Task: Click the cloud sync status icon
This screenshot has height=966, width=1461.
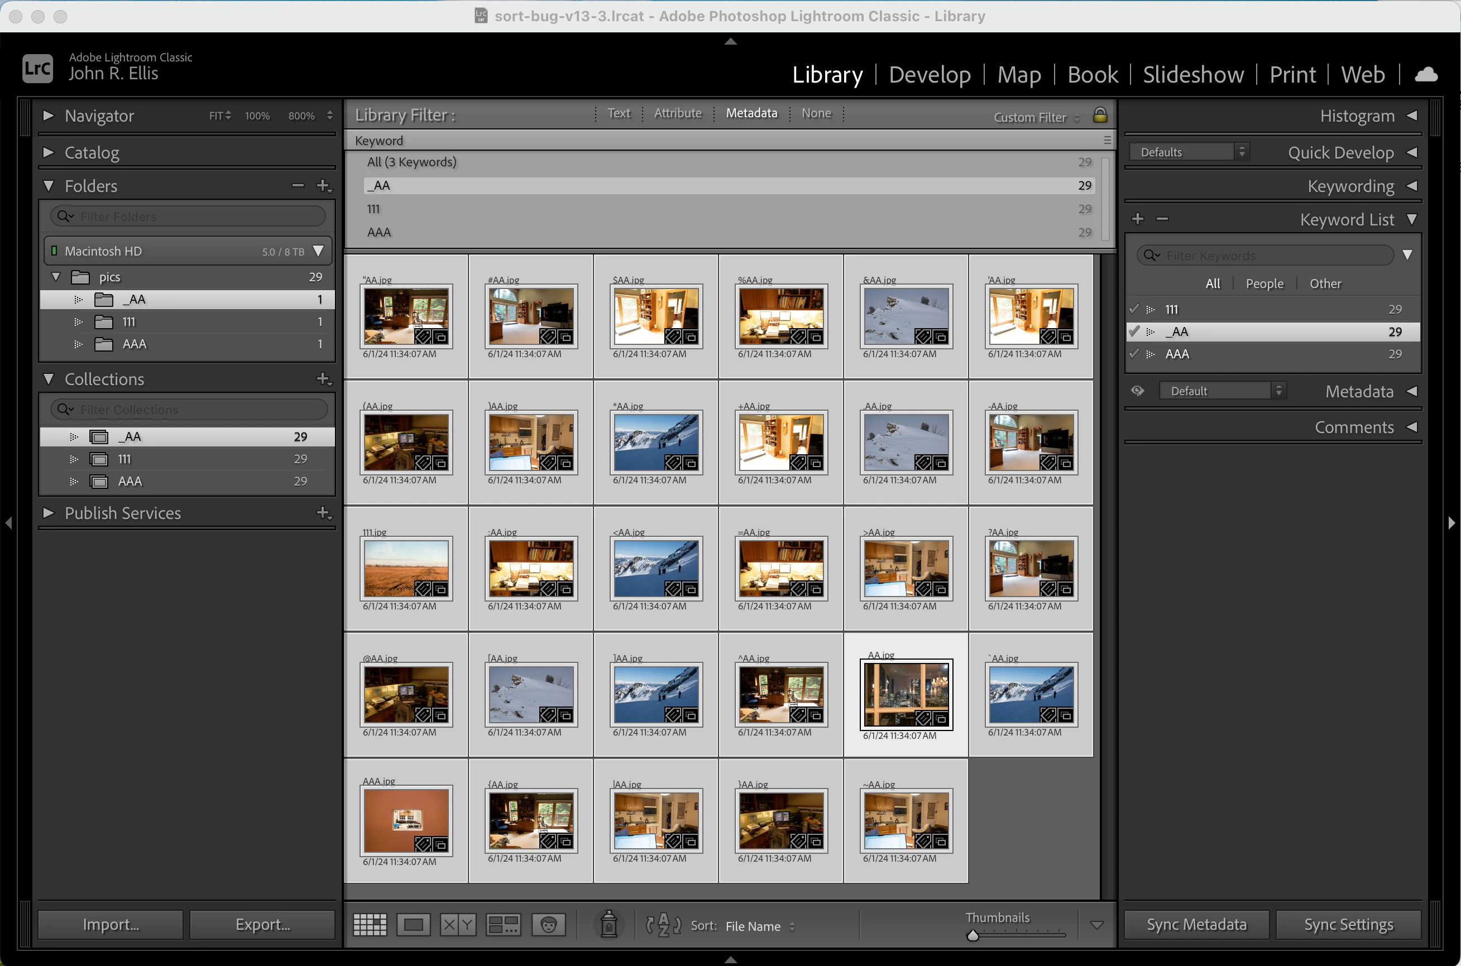Action: coord(1426,75)
